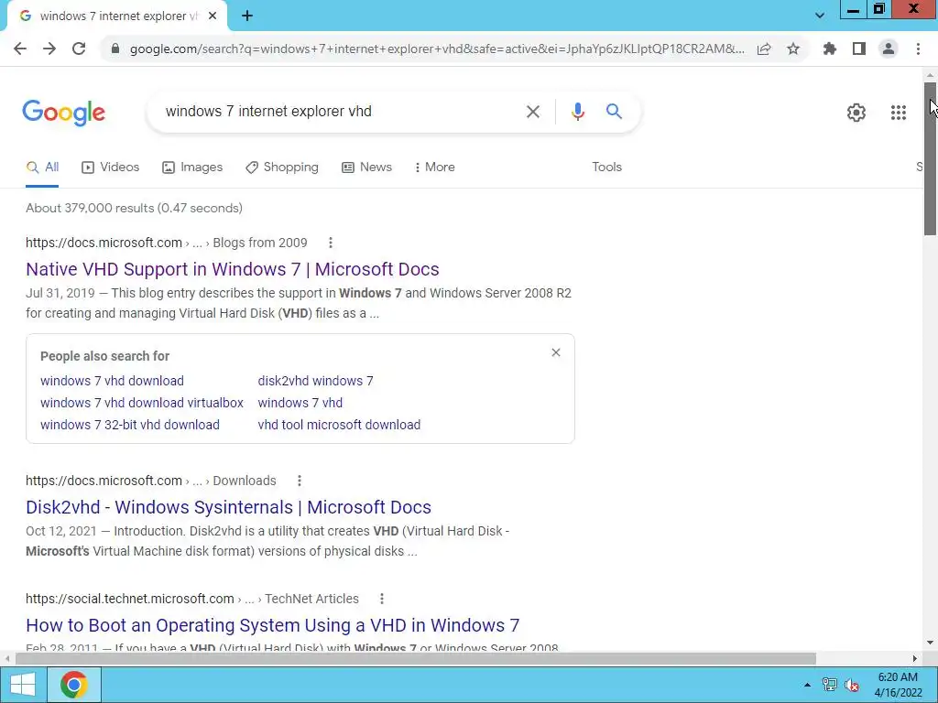Select the All results tab
The image size is (938, 703).
coord(42,168)
